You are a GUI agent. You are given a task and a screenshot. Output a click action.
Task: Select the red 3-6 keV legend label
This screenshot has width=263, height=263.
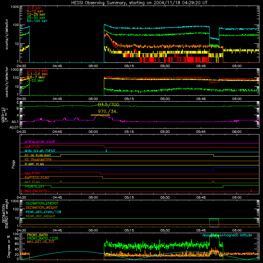pos(34,8)
